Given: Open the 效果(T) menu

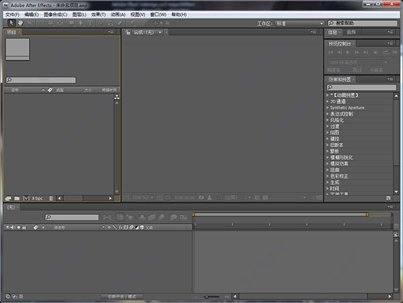Looking at the screenshot, I should [98, 15].
